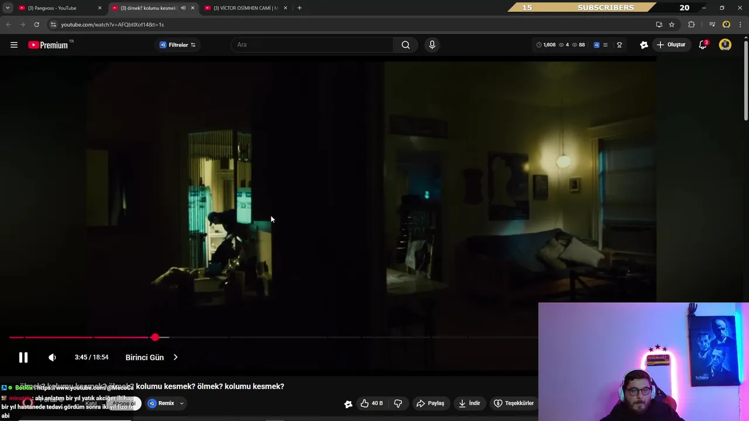Pause the video
The image size is (749, 421).
(x=23, y=357)
